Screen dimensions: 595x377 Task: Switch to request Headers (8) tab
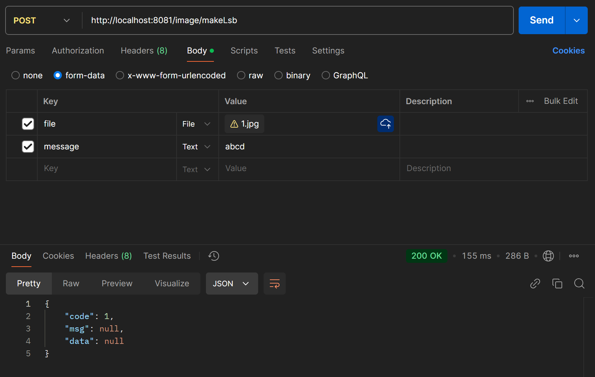144,51
